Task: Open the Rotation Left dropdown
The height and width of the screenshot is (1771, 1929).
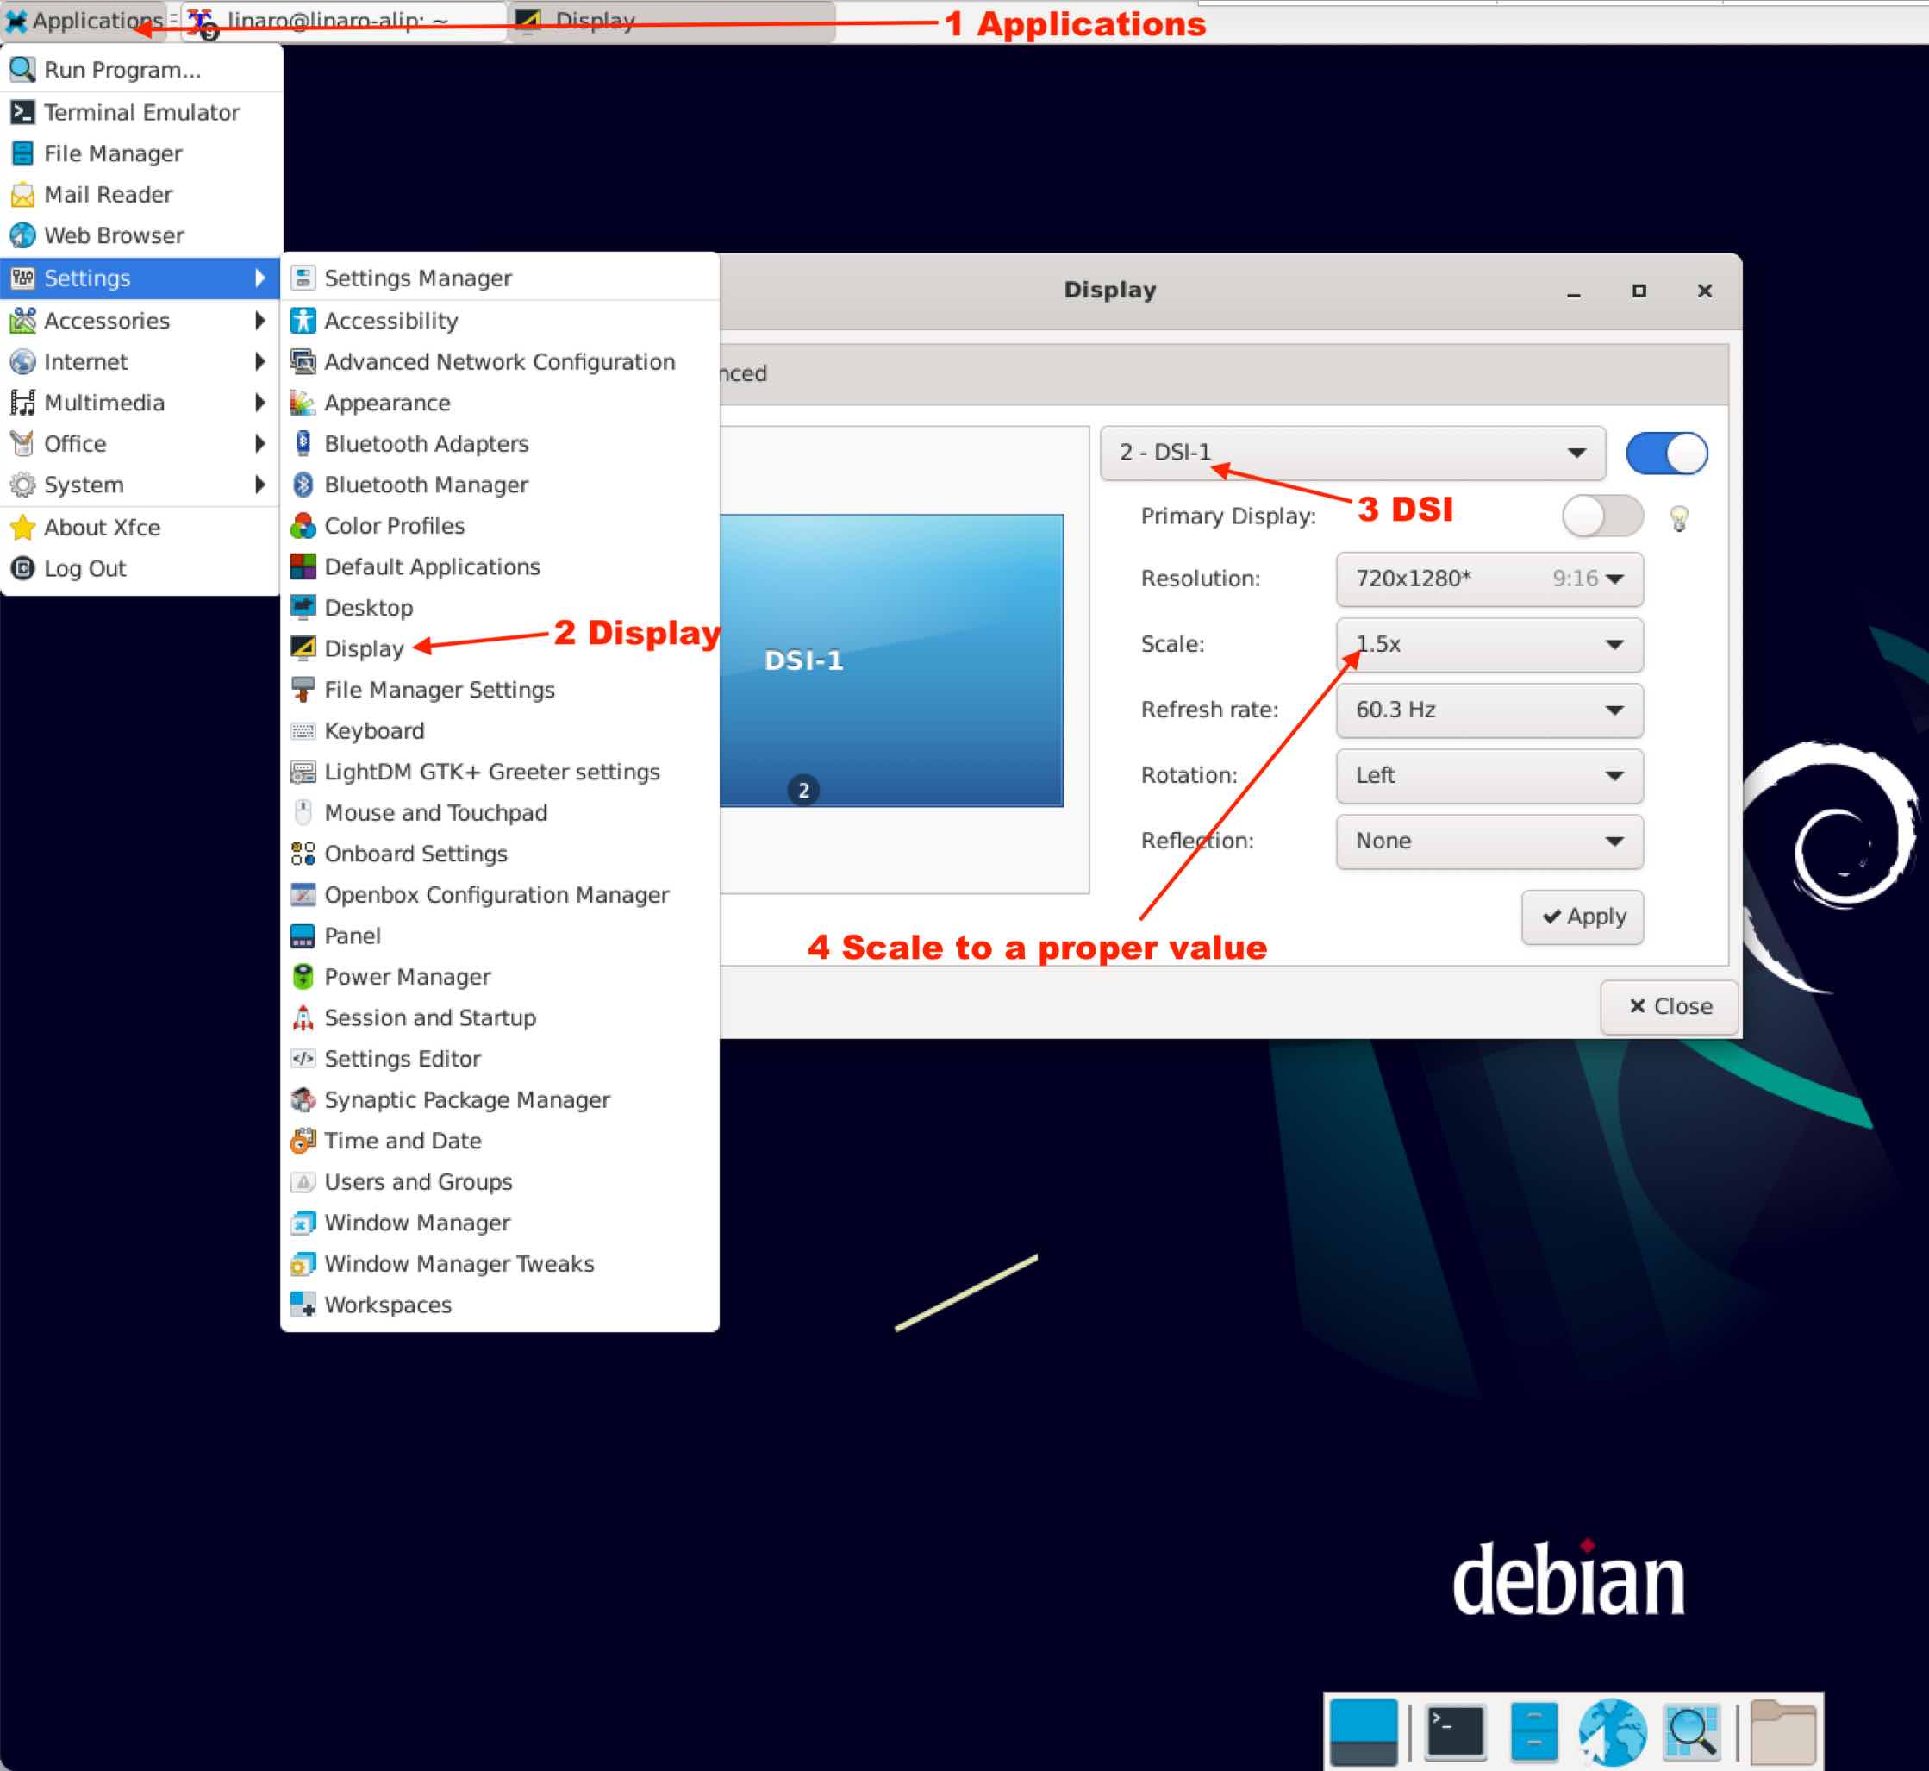Action: point(1489,775)
